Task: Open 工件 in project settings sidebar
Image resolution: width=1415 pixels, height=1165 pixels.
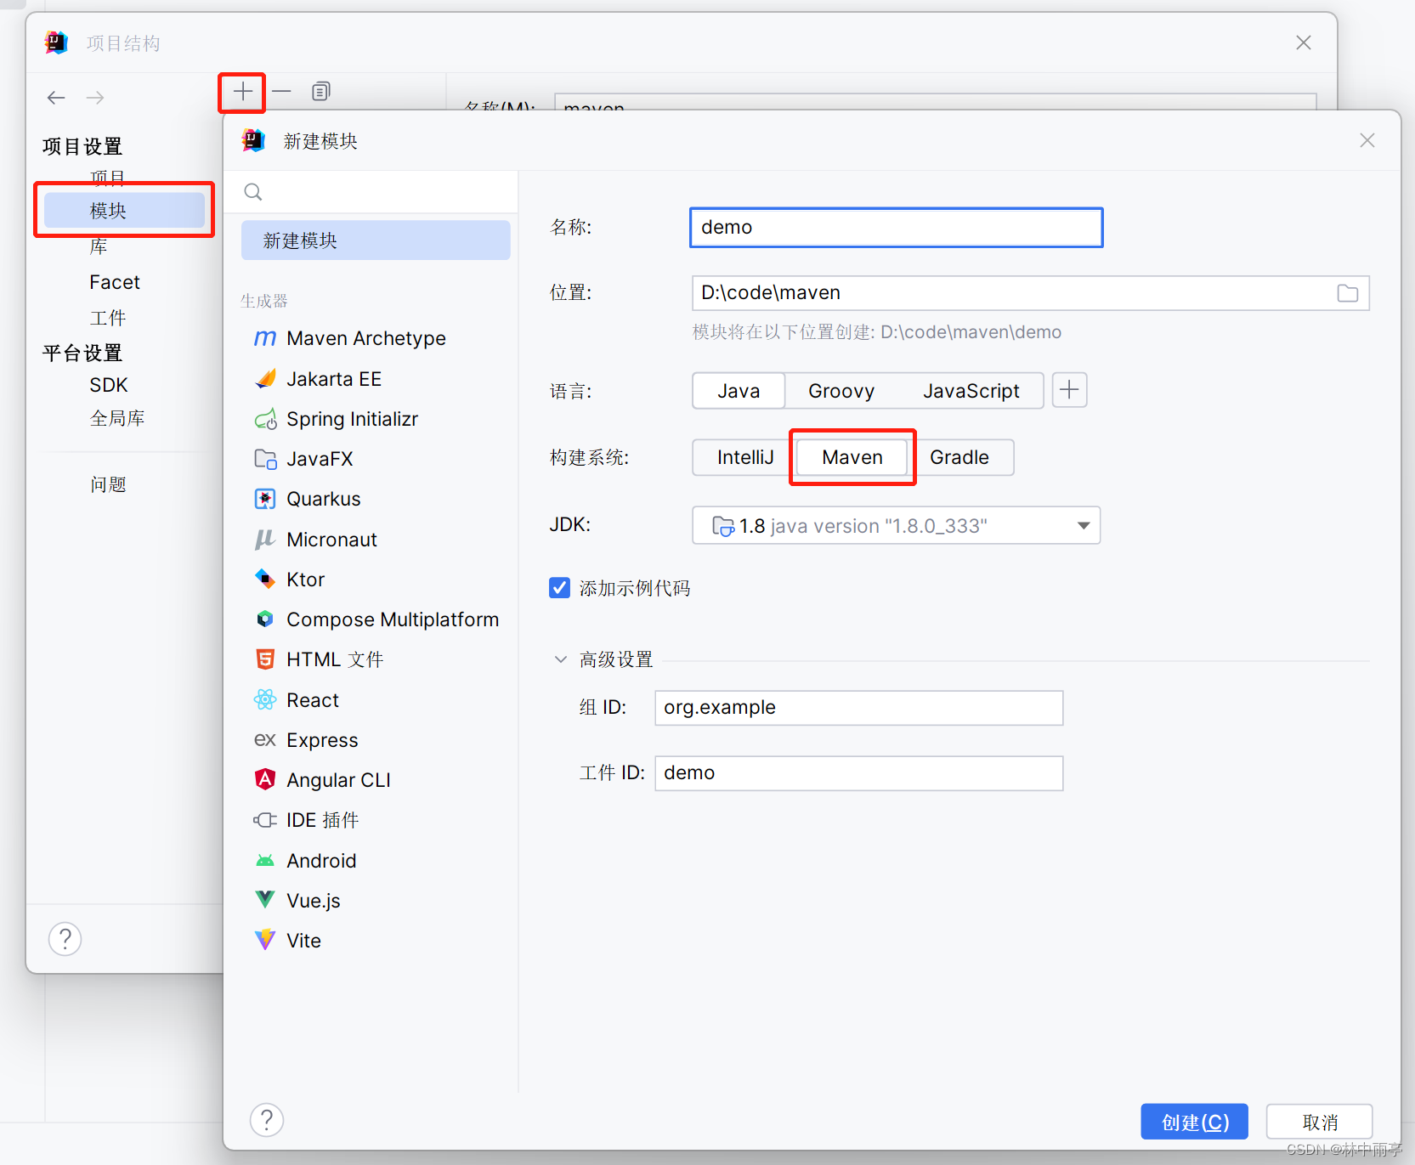Action: coord(108,318)
